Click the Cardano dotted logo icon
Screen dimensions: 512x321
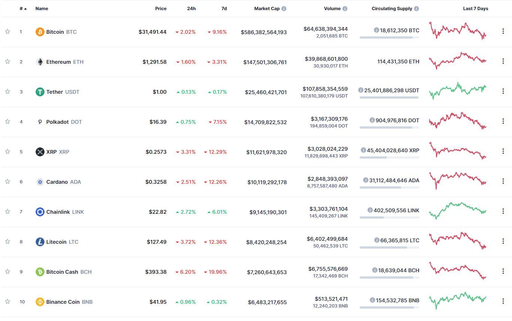tap(40, 182)
